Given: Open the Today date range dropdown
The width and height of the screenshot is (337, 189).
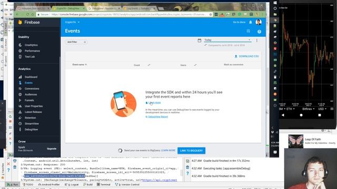Looking at the screenshot, I should (227, 40).
